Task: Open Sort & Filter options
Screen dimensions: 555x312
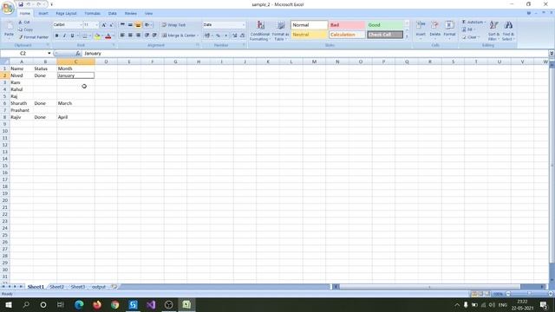Action: pyautogui.click(x=493, y=30)
